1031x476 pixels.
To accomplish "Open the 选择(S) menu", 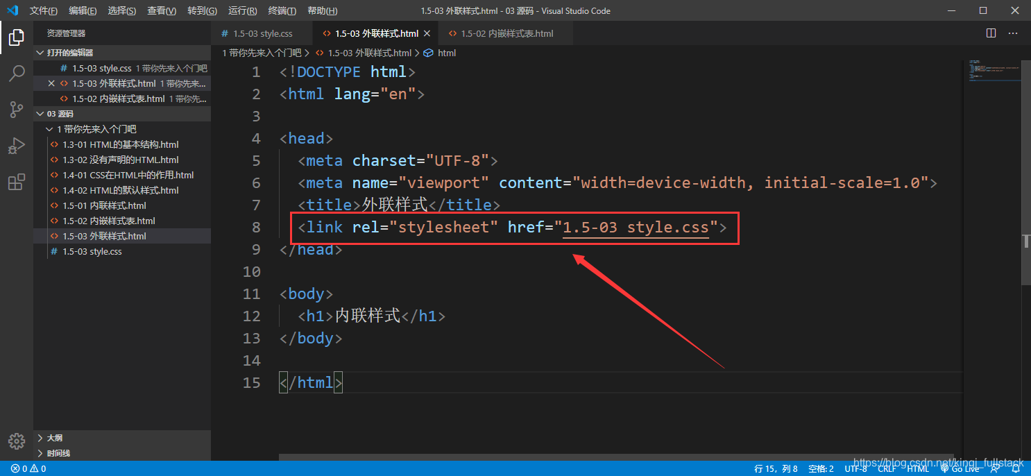I will (x=122, y=10).
